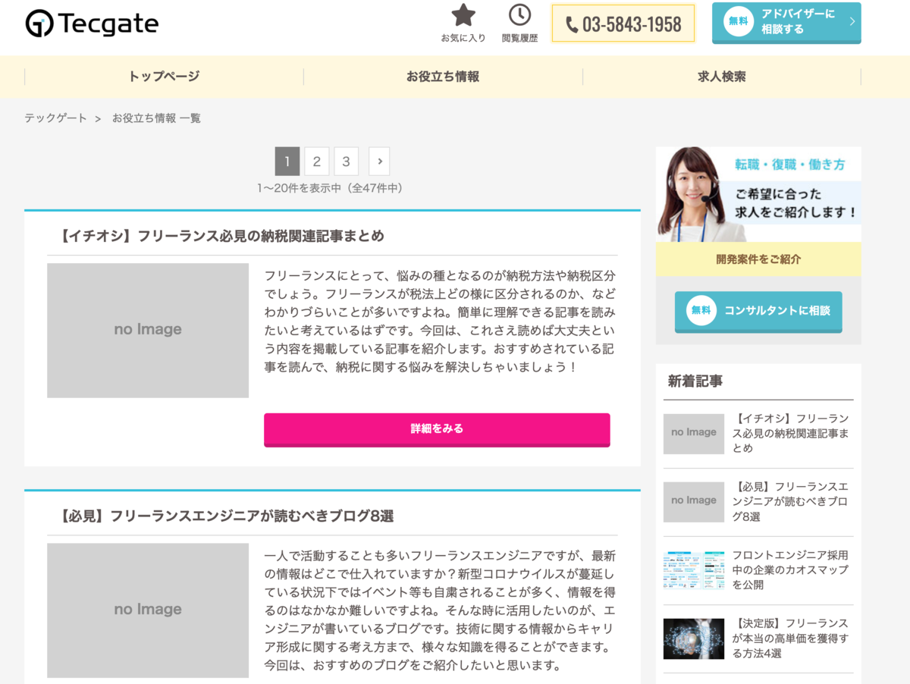Click the phone number 03-5843-1958 button

click(x=623, y=24)
